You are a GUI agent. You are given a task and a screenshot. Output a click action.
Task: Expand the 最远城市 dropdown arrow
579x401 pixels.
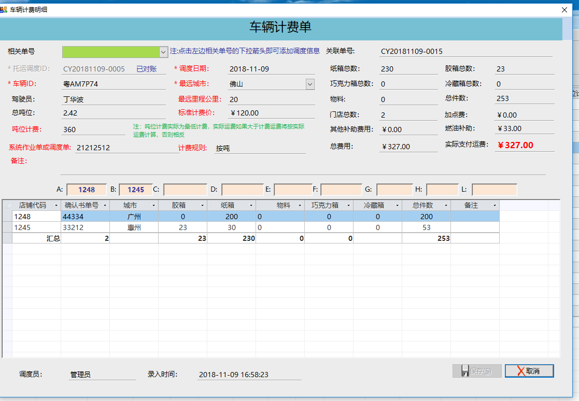[x=310, y=84]
